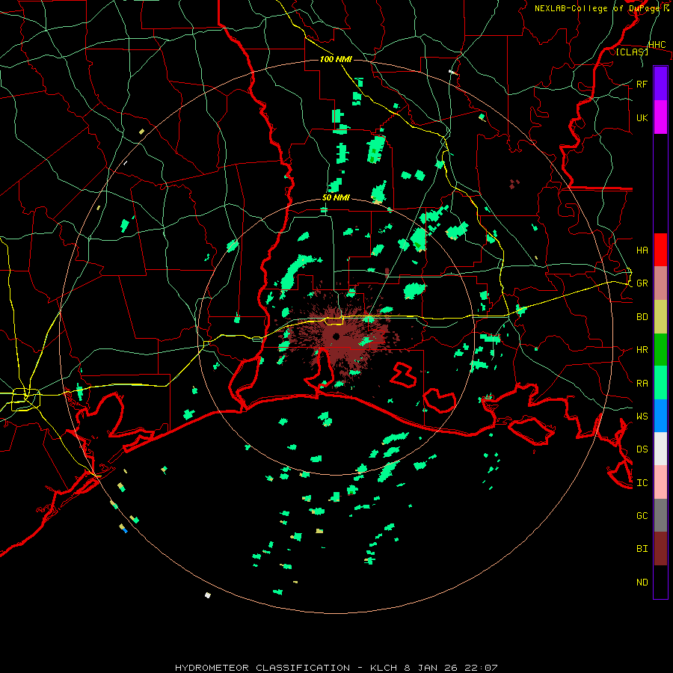
Task: Click the BI legend label
Action: [642, 549]
